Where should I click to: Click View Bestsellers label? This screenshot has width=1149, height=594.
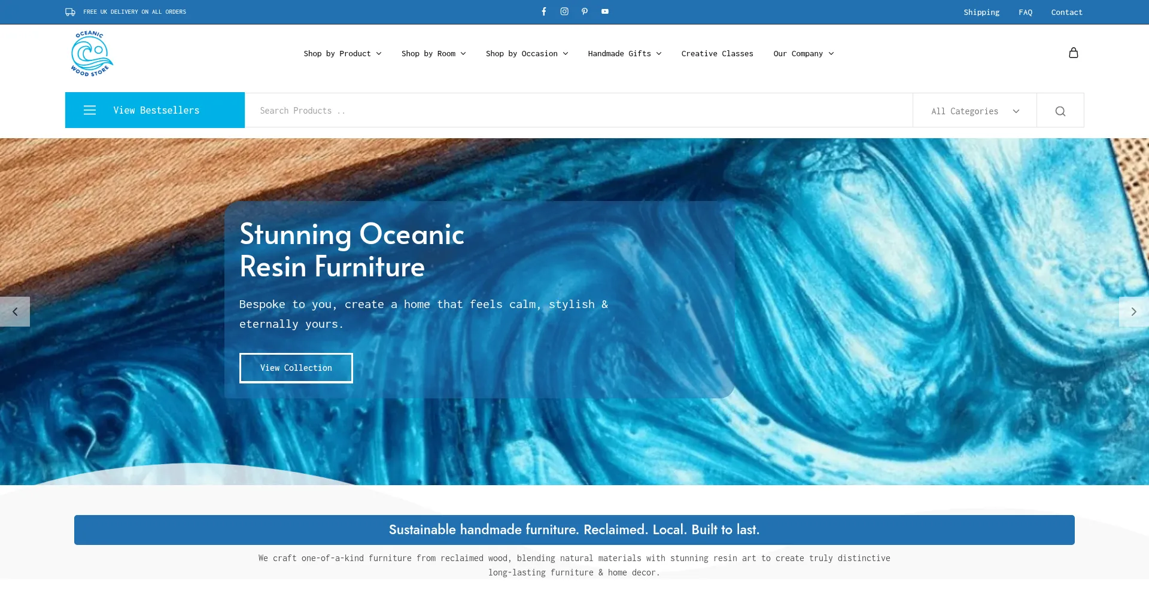click(156, 110)
